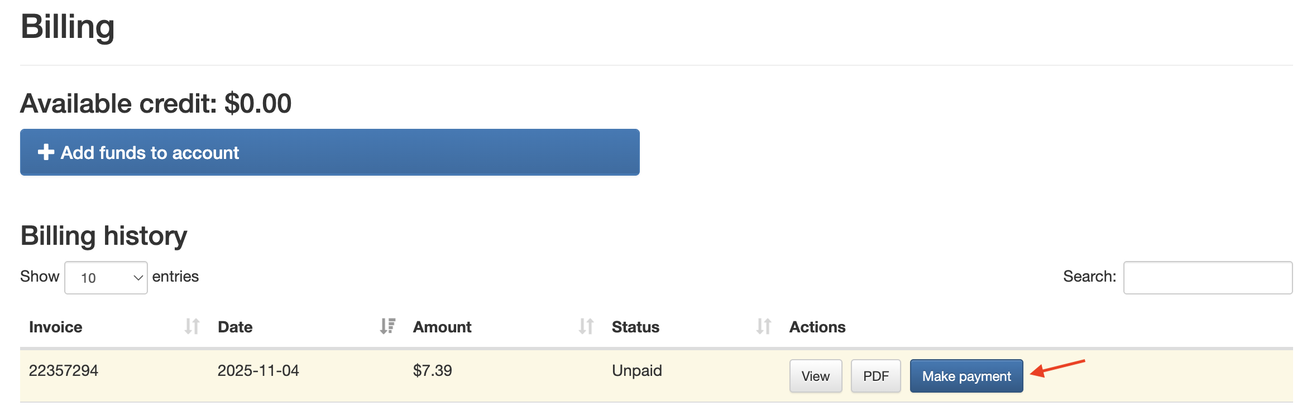
Task: Click the descending sort icon beside Date
Action: tap(387, 326)
